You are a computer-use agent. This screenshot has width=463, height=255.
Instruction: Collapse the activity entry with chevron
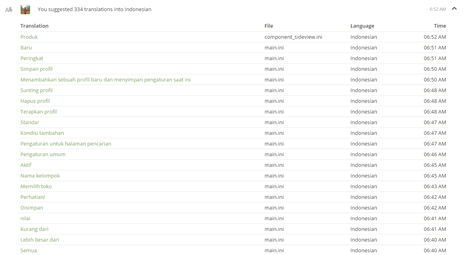[x=454, y=9]
